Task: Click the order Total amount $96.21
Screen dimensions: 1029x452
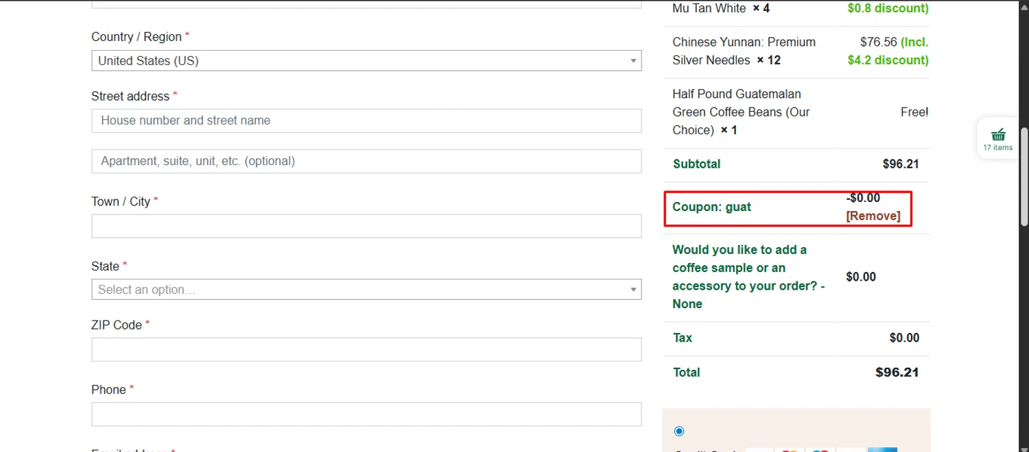Action: [897, 373]
